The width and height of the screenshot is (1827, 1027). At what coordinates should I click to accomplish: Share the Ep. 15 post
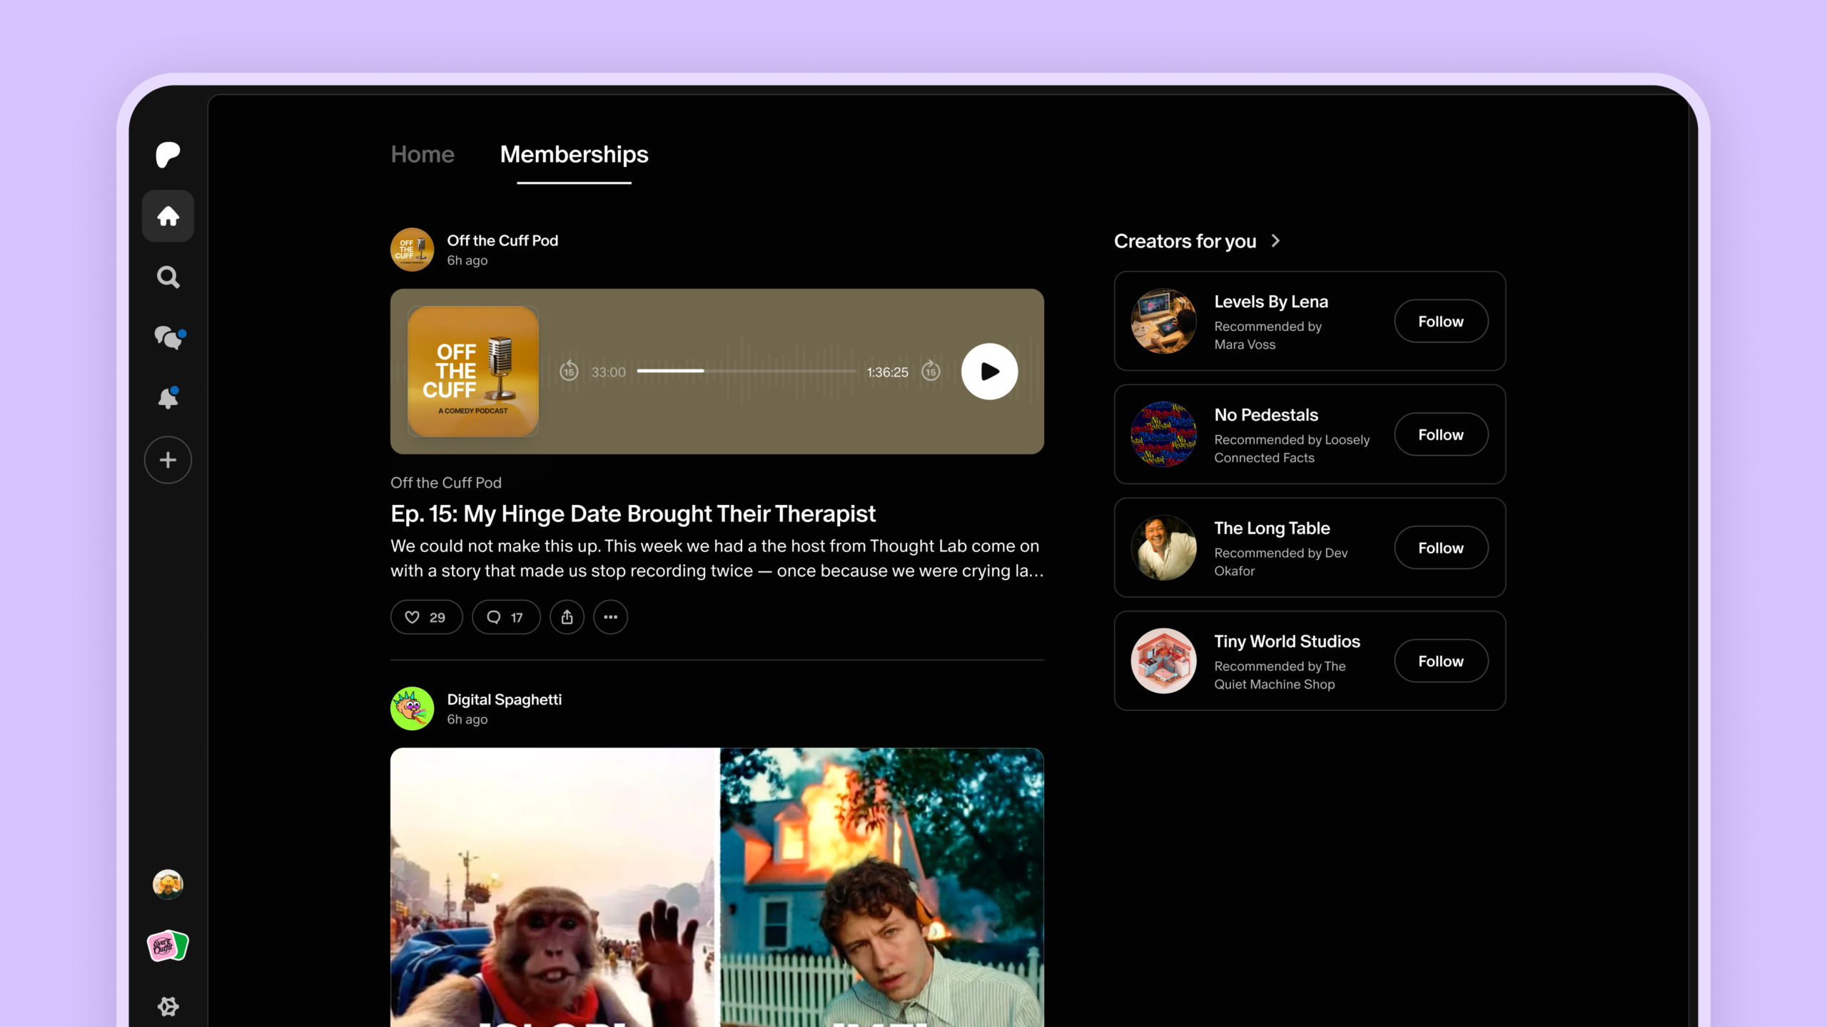pyautogui.click(x=567, y=617)
